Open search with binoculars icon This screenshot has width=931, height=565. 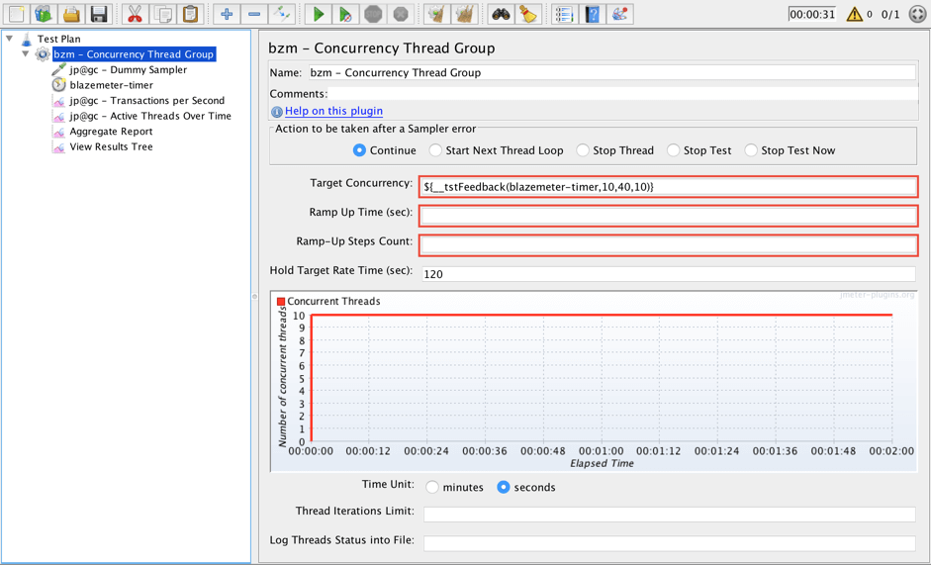coord(501,14)
